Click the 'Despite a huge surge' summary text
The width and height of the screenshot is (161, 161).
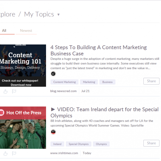click(105, 63)
